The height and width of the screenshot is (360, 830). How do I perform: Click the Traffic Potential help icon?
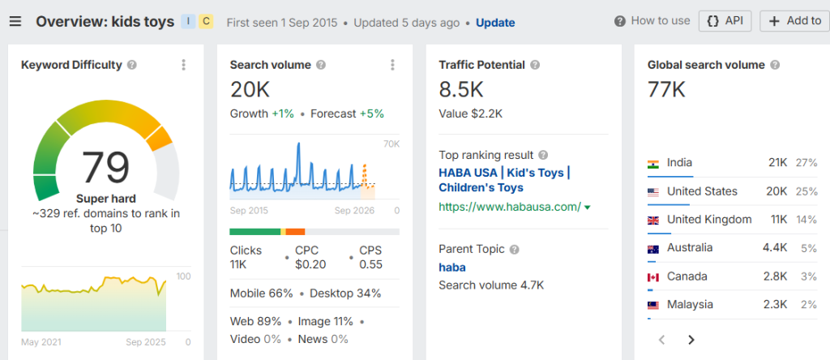point(535,65)
